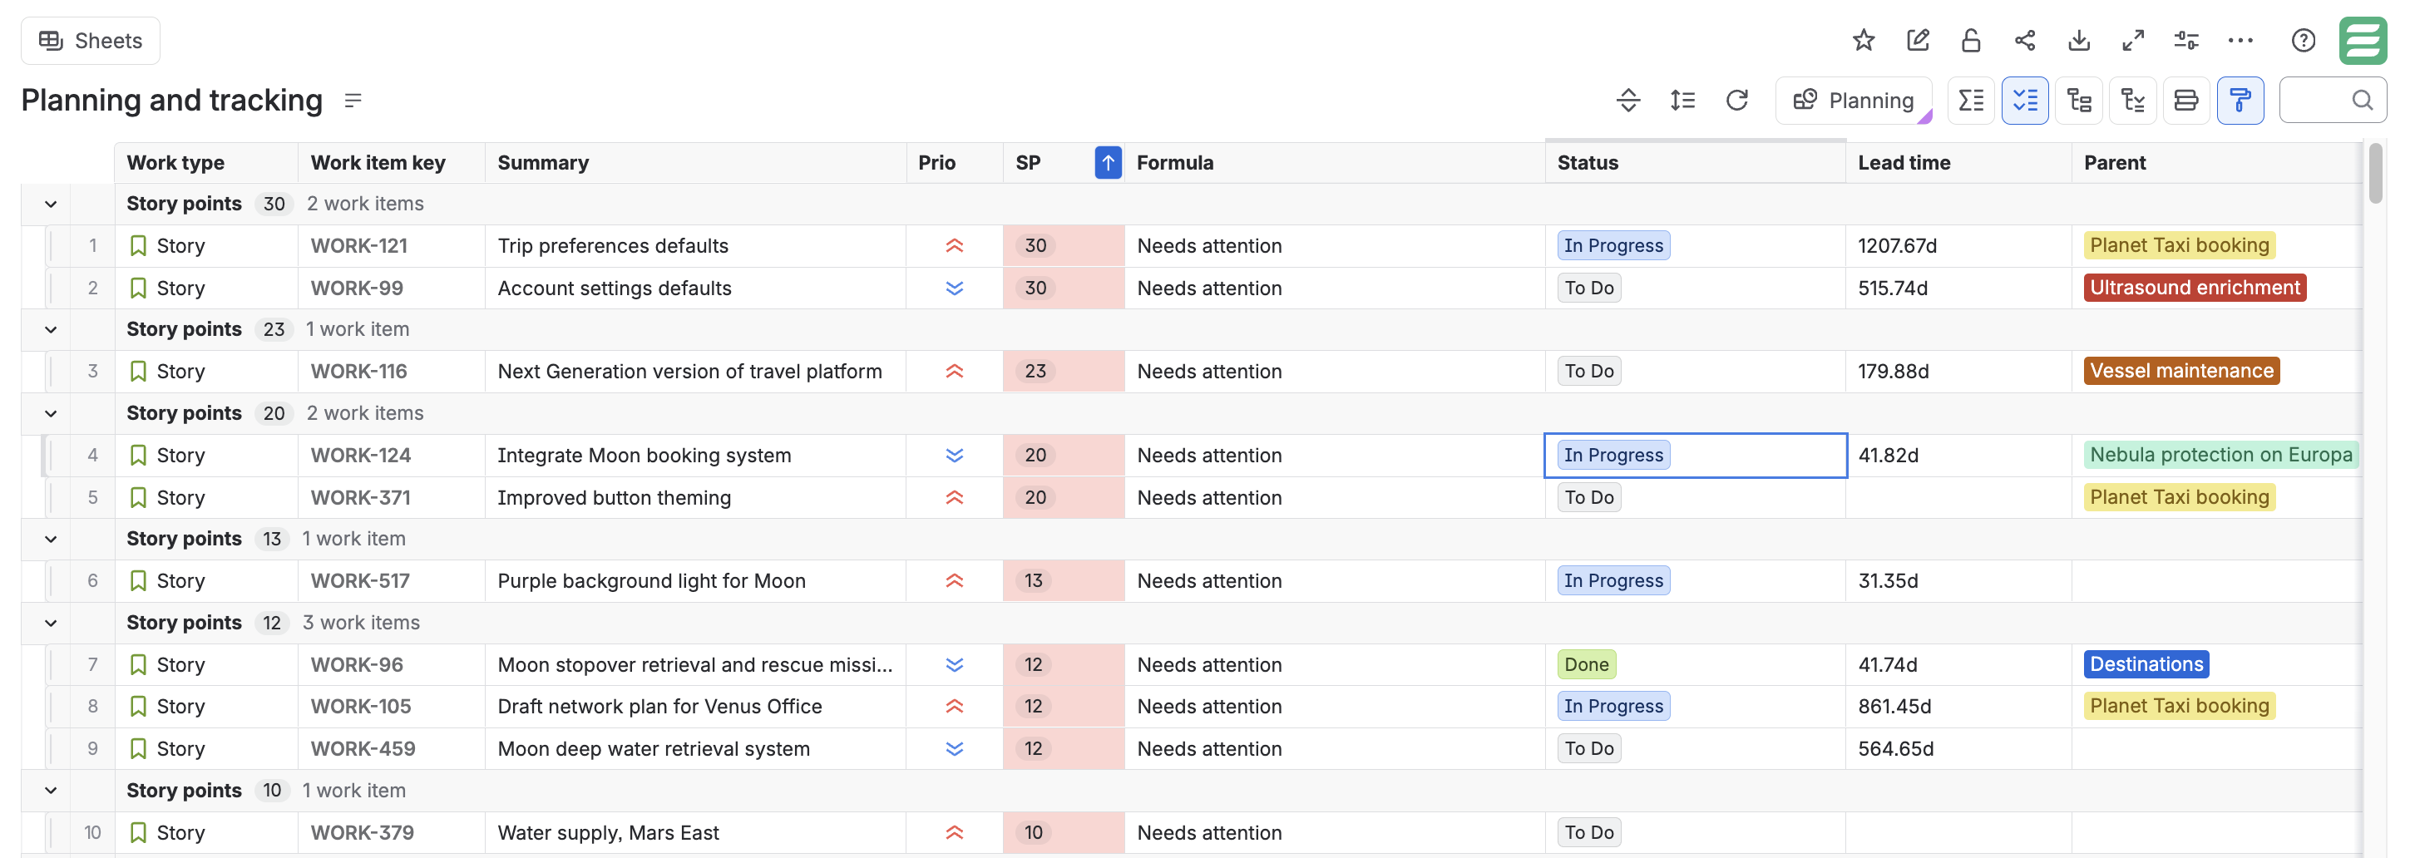Select the Done status of WORK-96
Viewport: 2420px width, 858px height.
(1586, 664)
